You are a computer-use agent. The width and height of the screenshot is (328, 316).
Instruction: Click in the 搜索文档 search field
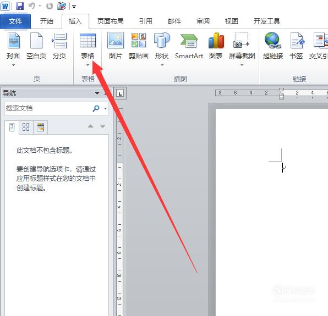pyautogui.click(x=48, y=108)
